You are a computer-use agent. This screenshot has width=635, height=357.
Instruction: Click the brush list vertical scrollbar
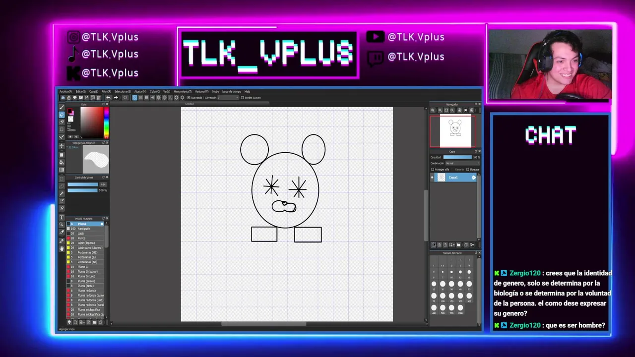[x=106, y=236]
